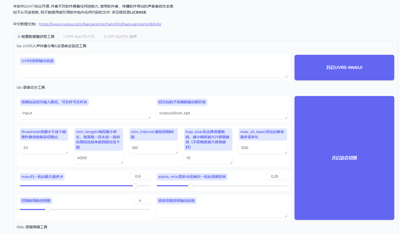Click the max_sil_kept:切完后静音最多留多长 label
The width and height of the screenshot is (400, 234).
point(263,134)
